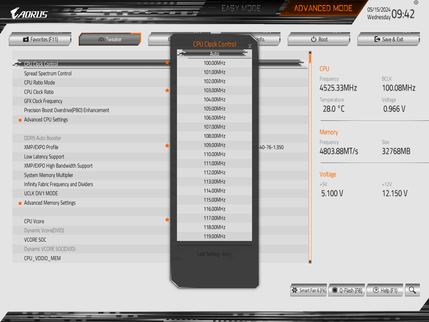Choose 117.00MHz entry
Image resolution: width=429 pixels, height=322 pixels.
[214, 218]
